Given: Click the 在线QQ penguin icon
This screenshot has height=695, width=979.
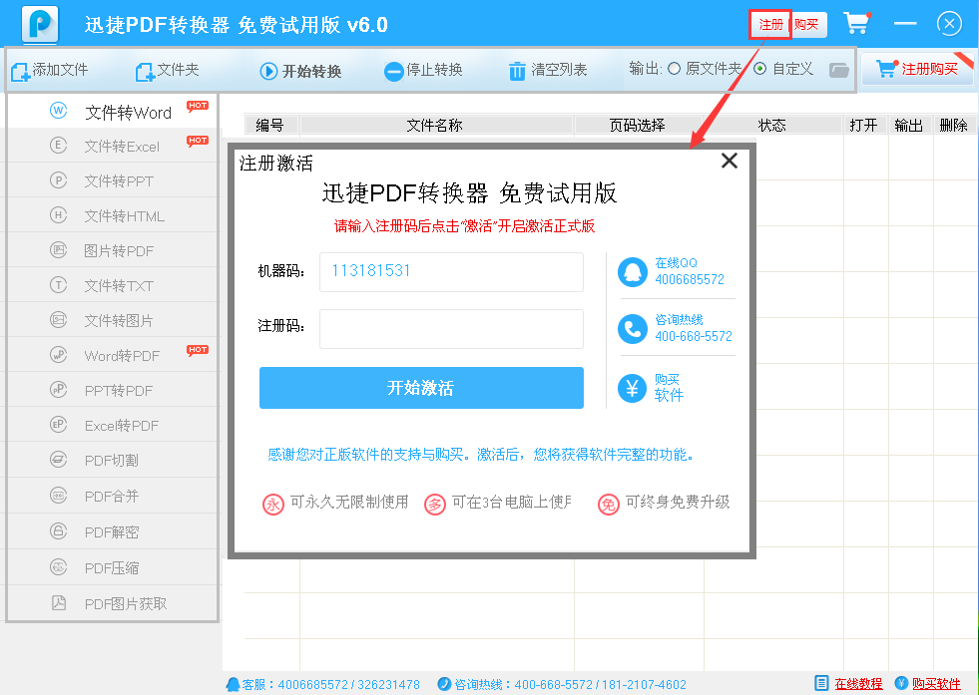Looking at the screenshot, I should 633,272.
